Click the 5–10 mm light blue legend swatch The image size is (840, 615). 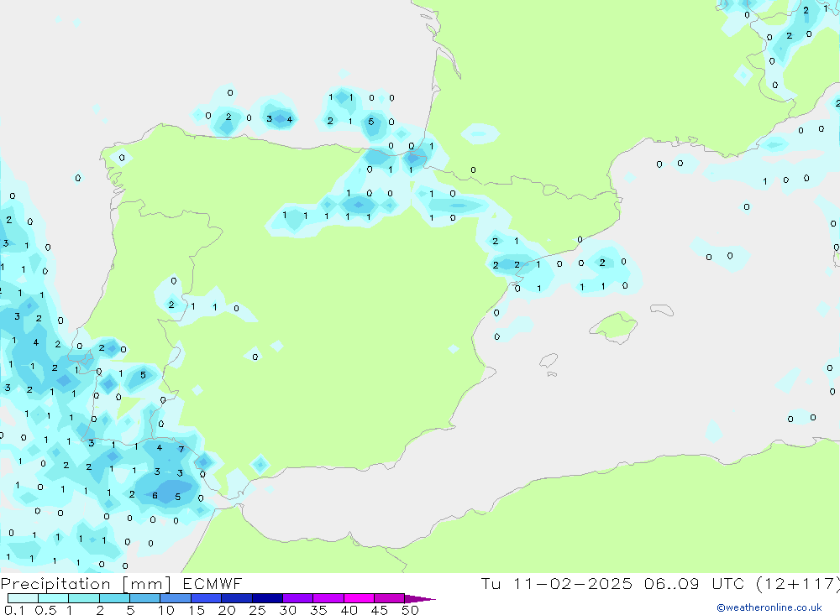coord(144,598)
